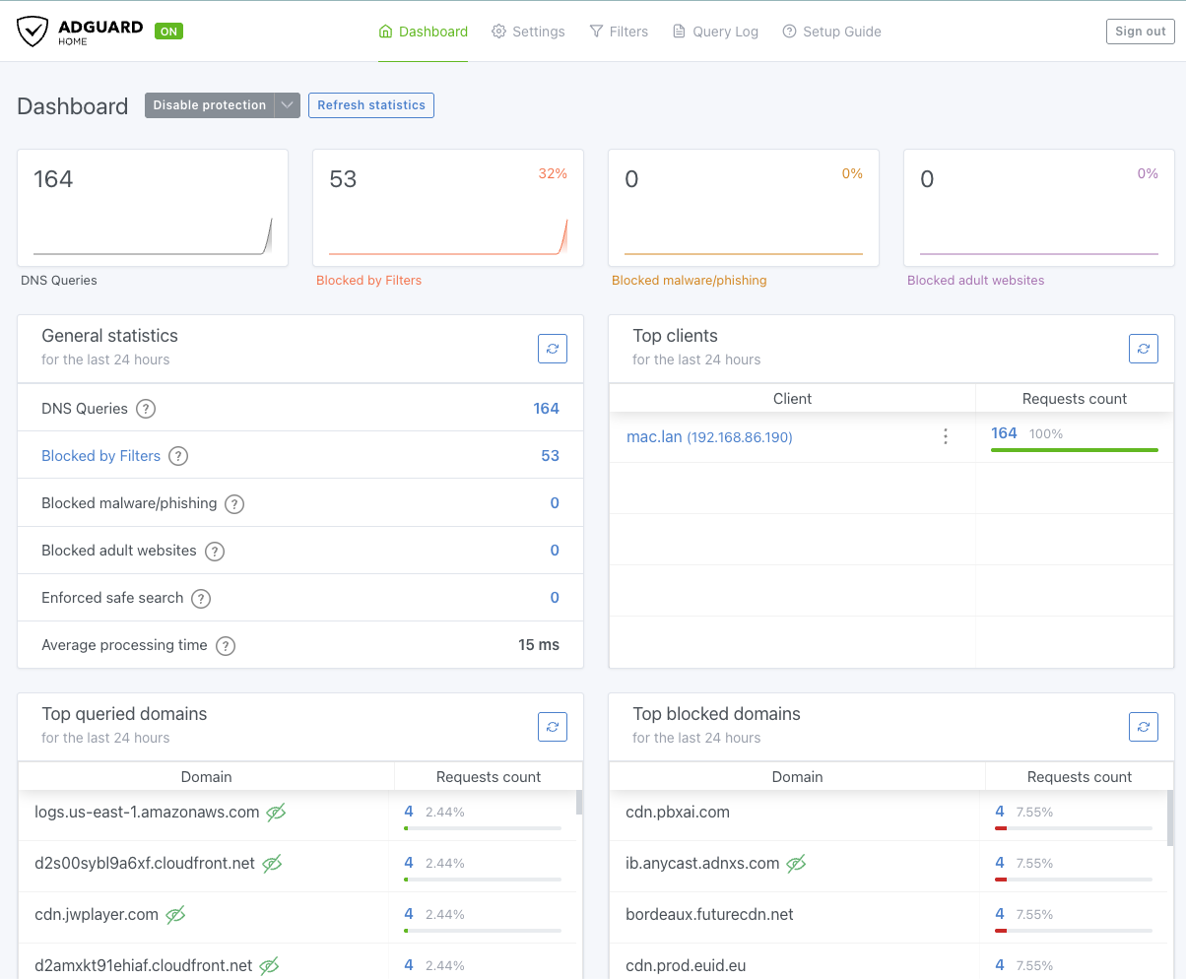1186x979 pixels.
Task: Open the options menu for mac.lan client
Action: 946,436
